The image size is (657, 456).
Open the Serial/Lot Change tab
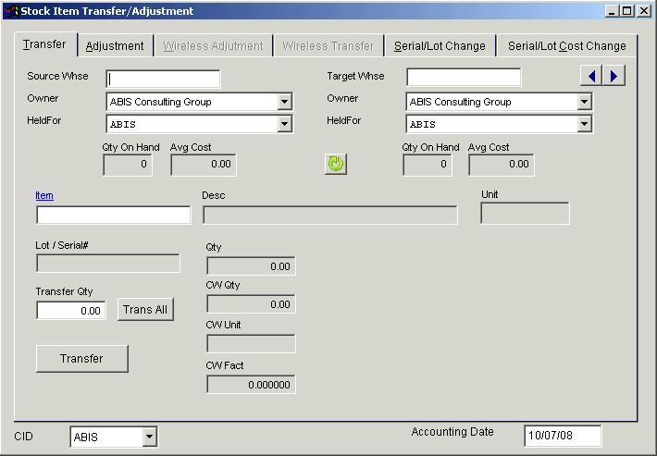pos(440,45)
